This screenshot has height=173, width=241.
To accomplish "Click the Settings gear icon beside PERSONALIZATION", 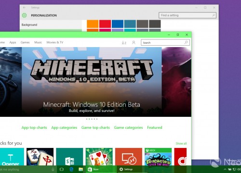I will coord(24,15).
